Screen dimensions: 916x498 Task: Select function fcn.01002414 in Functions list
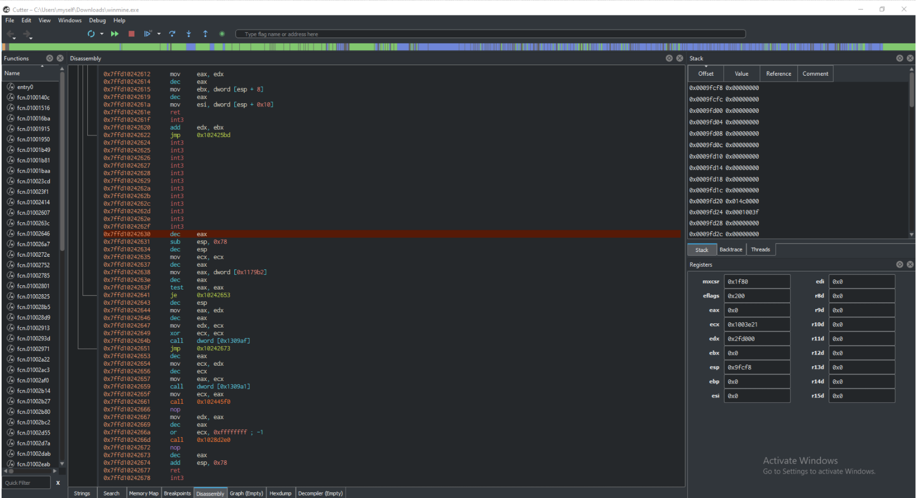[33, 202]
